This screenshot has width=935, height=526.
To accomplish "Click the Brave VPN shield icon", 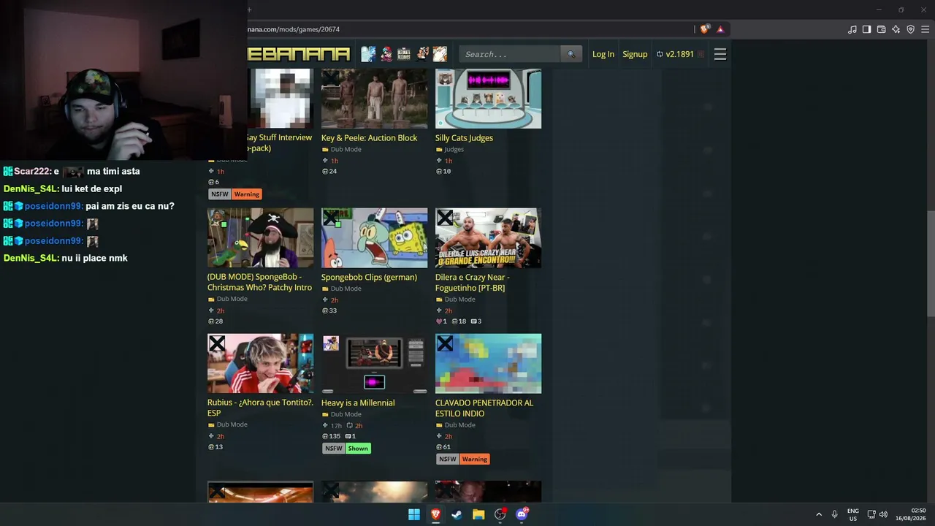I will click(x=910, y=29).
